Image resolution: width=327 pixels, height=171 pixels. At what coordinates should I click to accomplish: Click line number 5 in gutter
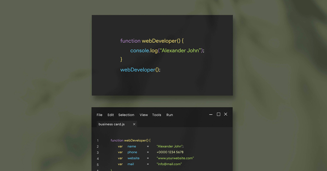[98, 165]
